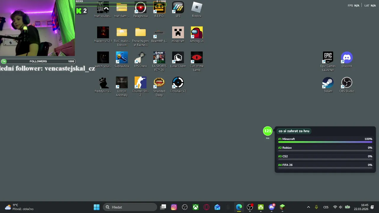Open the green Android taskbar icon

(261, 207)
